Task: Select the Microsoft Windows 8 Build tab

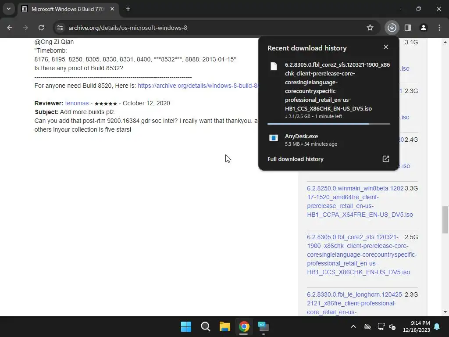Action: point(68,9)
